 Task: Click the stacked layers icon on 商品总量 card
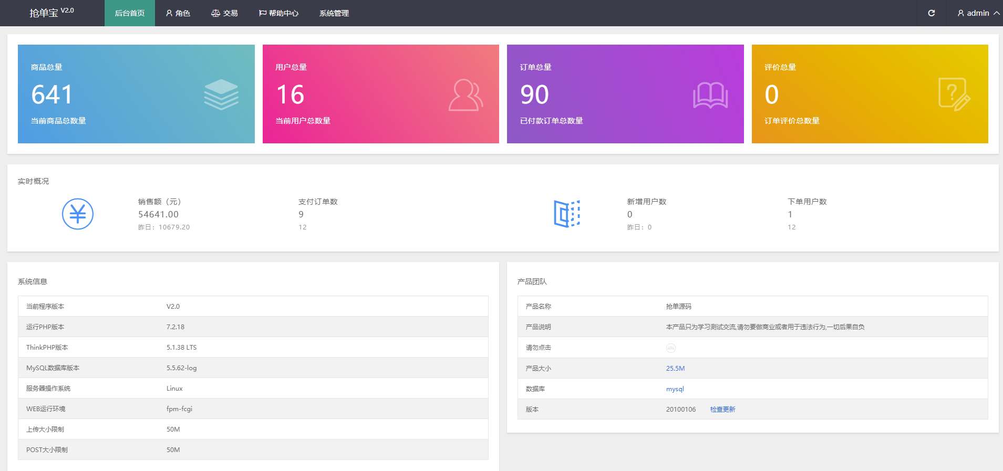pyautogui.click(x=221, y=95)
